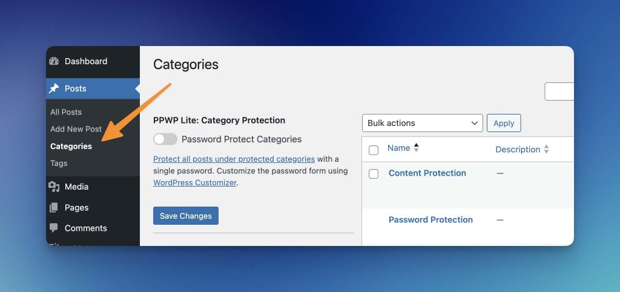Open the WordPress Customizer link

click(x=195, y=183)
